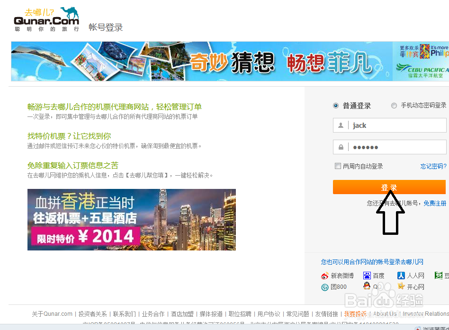Click the username field containing jack
The image size is (449, 330).
[389, 125]
